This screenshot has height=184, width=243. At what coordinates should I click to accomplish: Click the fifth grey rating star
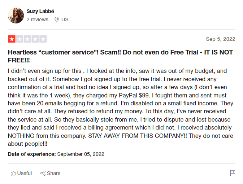point(43,39)
